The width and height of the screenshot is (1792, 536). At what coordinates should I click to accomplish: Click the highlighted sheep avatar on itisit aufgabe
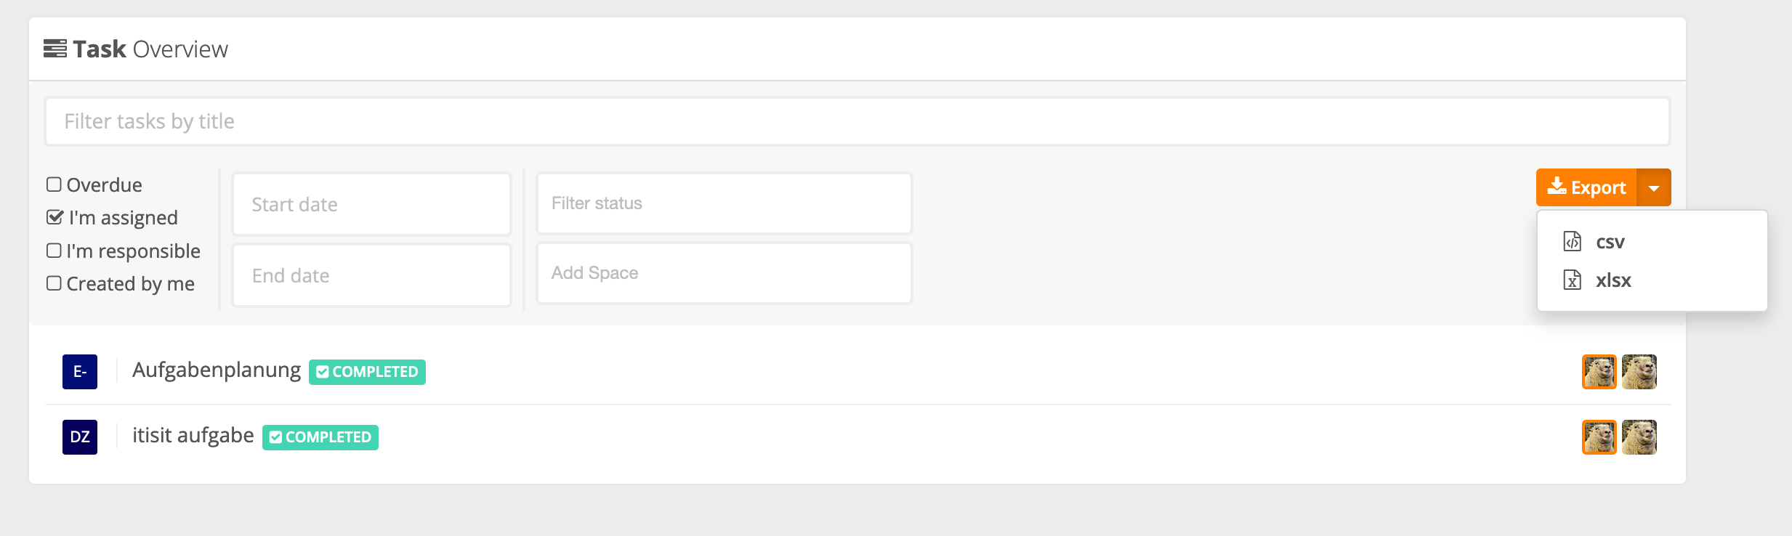(1599, 436)
